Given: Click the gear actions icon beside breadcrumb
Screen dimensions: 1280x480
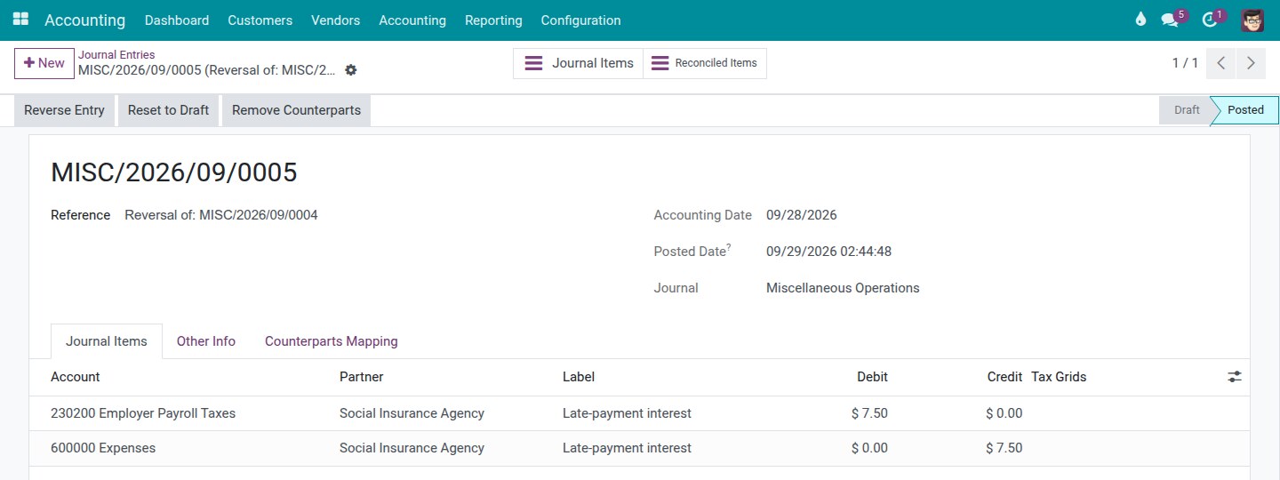Looking at the screenshot, I should (x=351, y=70).
